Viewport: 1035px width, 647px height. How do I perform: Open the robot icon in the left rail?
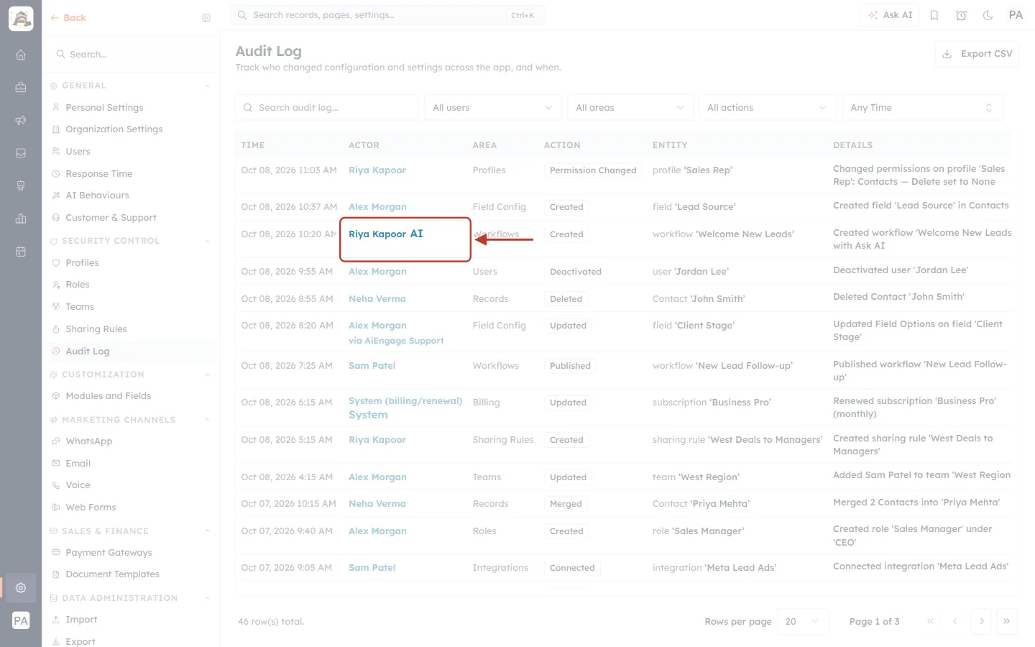pyautogui.click(x=21, y=186)
